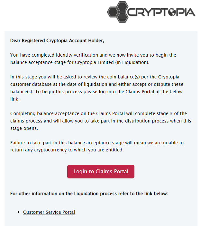Click the bullet point beside Customer Service Portal
201x226 pixels.
tap(19, 212)
